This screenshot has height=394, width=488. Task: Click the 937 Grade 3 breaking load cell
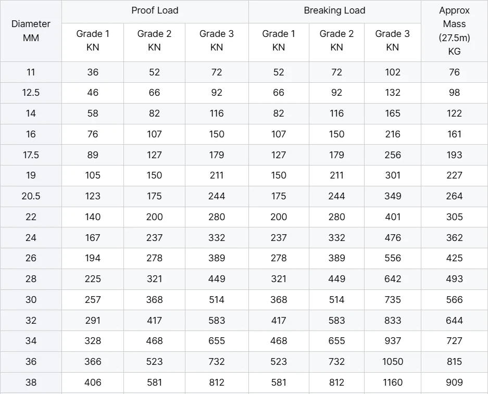coord(392,341)
